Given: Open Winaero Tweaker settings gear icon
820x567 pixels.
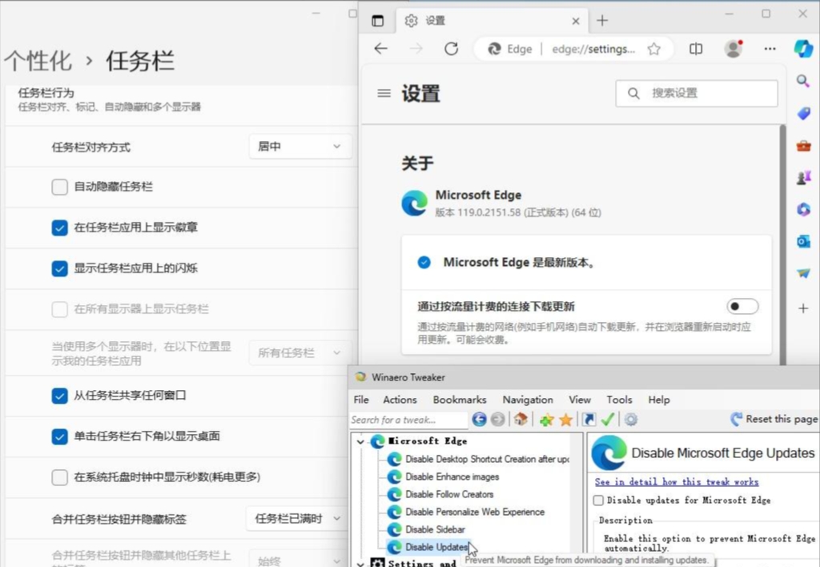Looking at the screenshot, I should 630,419.
